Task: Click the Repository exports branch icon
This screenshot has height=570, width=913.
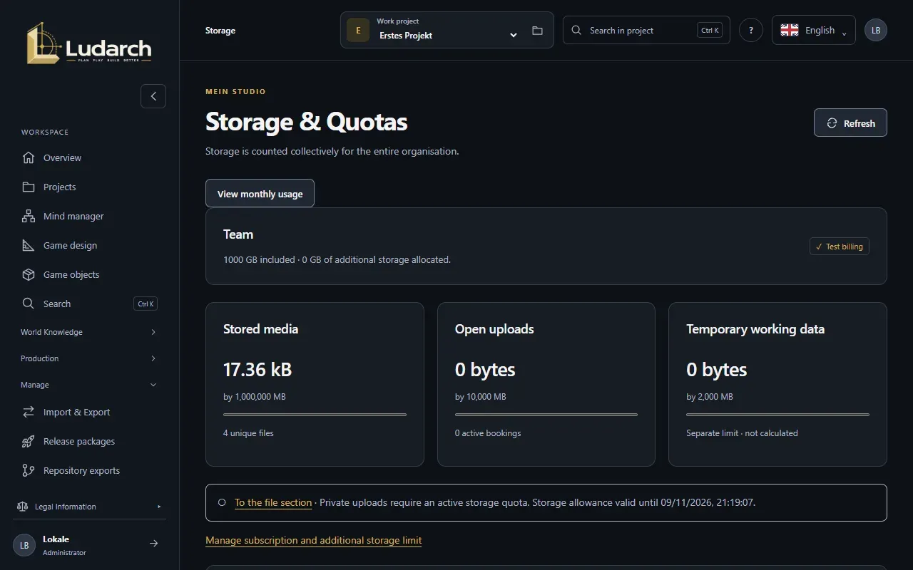Action: 29,470
